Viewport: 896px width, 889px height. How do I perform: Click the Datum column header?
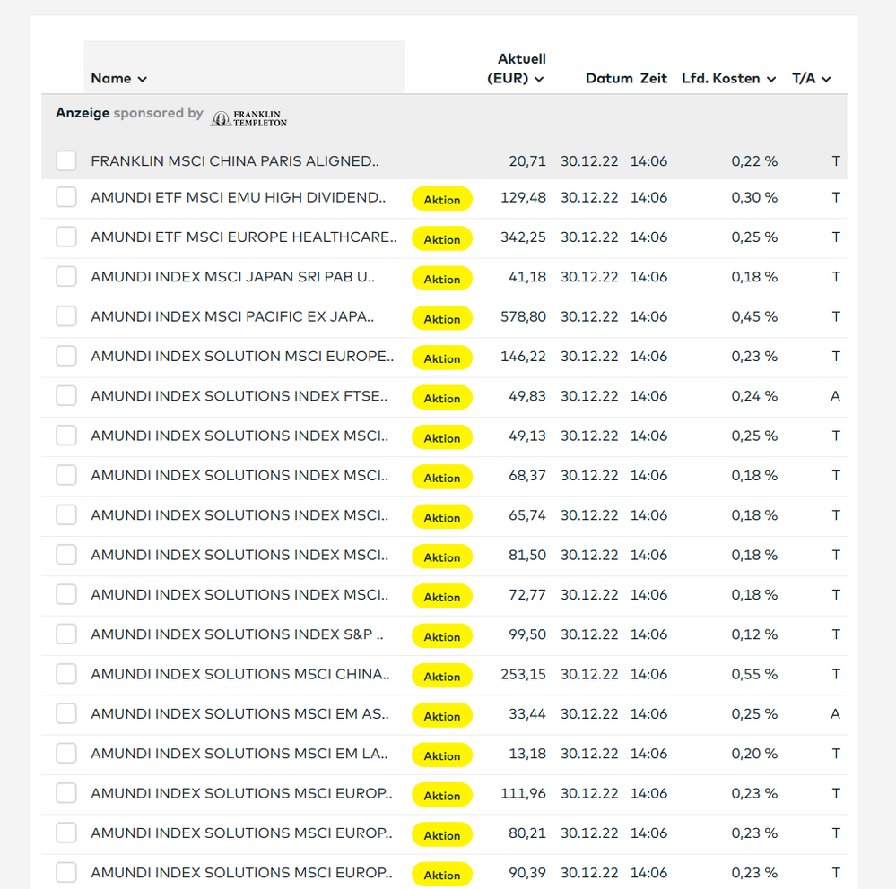[609, 78]
